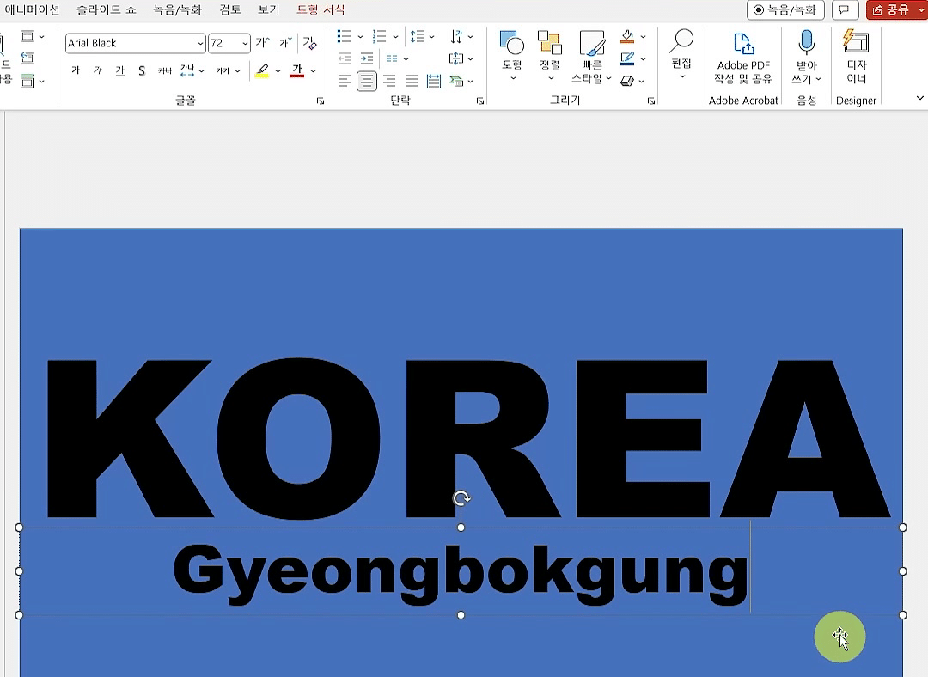928x677 pixels.
Task: Open the 보기 view tab
Action: 269,9
